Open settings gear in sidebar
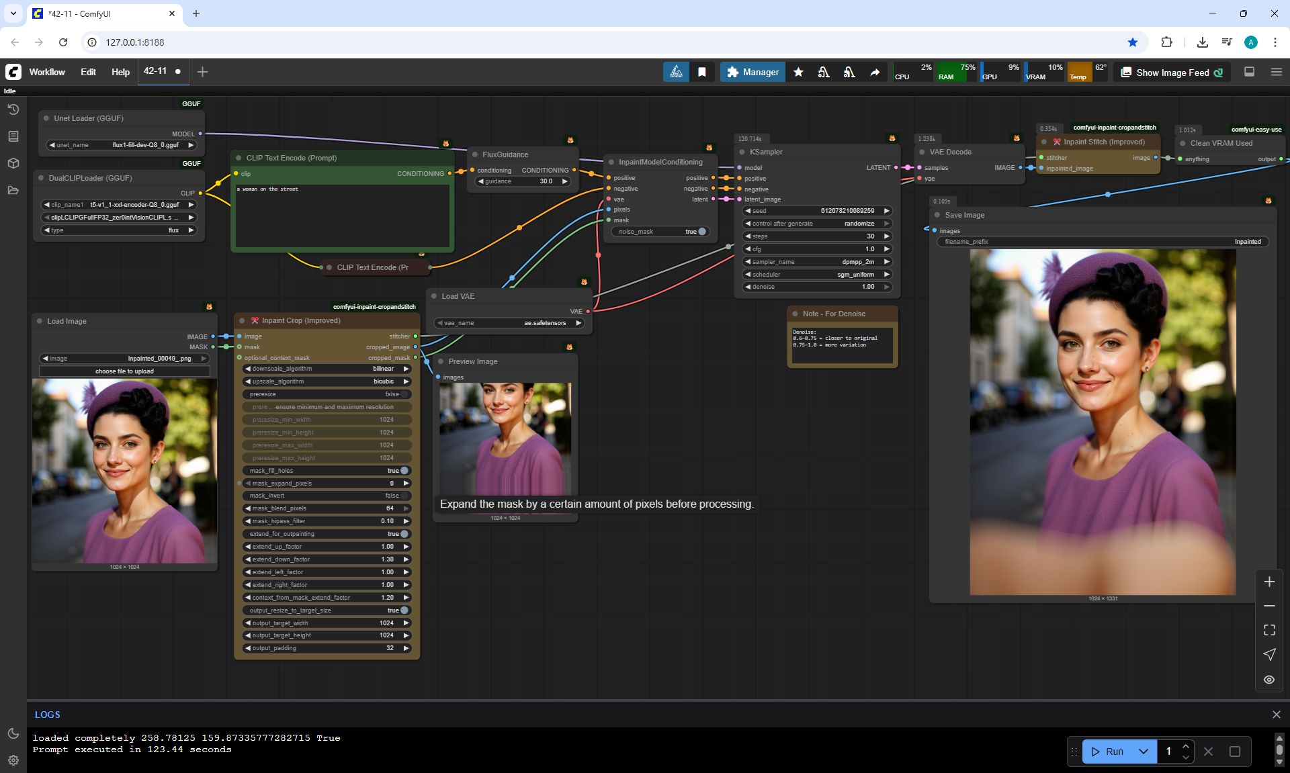The image size is (1290, 773). (x=13, y=760)
